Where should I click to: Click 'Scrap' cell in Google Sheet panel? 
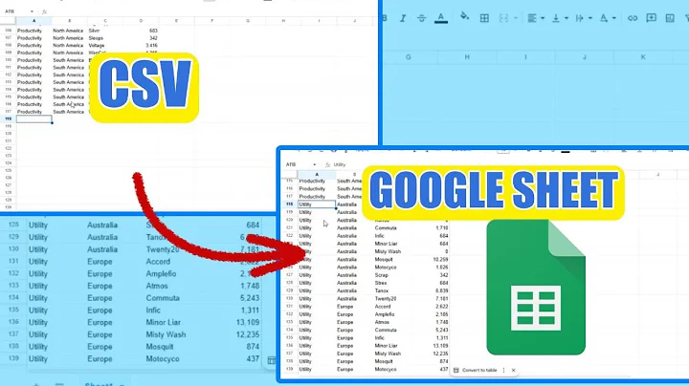click(381, 275)
